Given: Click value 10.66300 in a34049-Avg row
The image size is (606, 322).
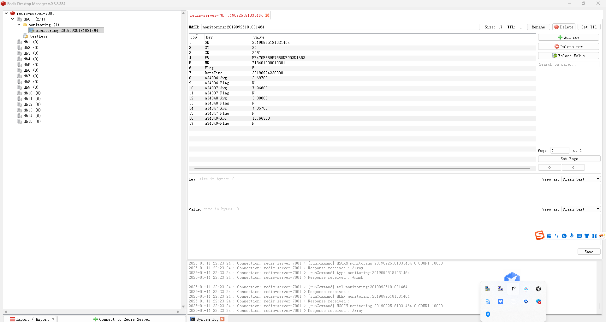Looking at the screenshot, I should tap(261, 118).
